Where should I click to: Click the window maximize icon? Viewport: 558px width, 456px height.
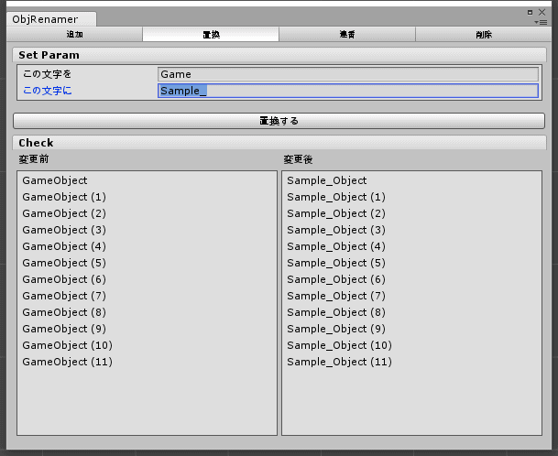click(531, 12)
